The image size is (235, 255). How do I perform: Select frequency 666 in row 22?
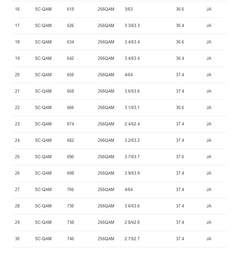point(70,107)
